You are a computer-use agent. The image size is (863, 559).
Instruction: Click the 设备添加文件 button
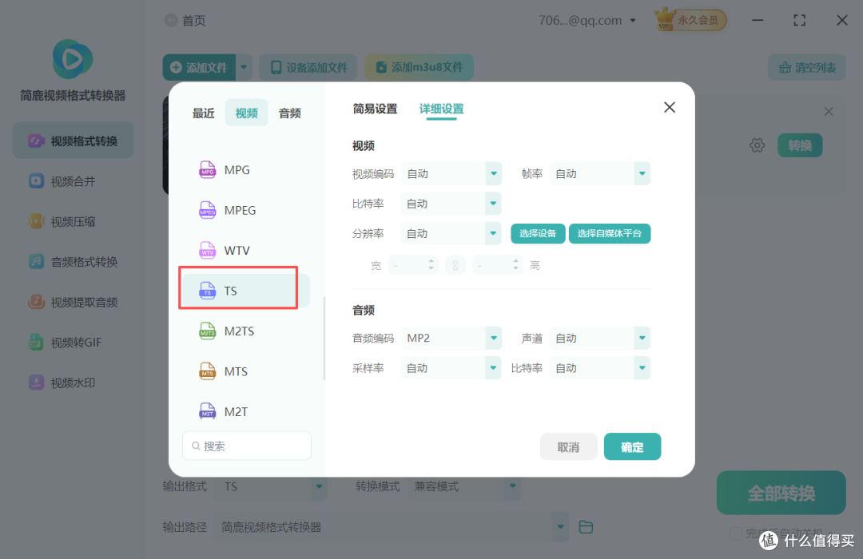tap(308, 67)
